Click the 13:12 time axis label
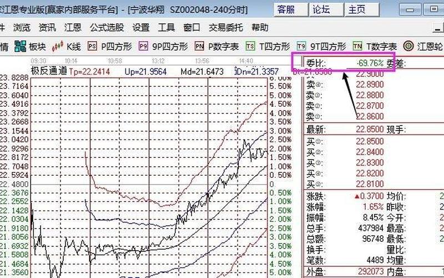444x278 pixels. (x=158, y=61)
